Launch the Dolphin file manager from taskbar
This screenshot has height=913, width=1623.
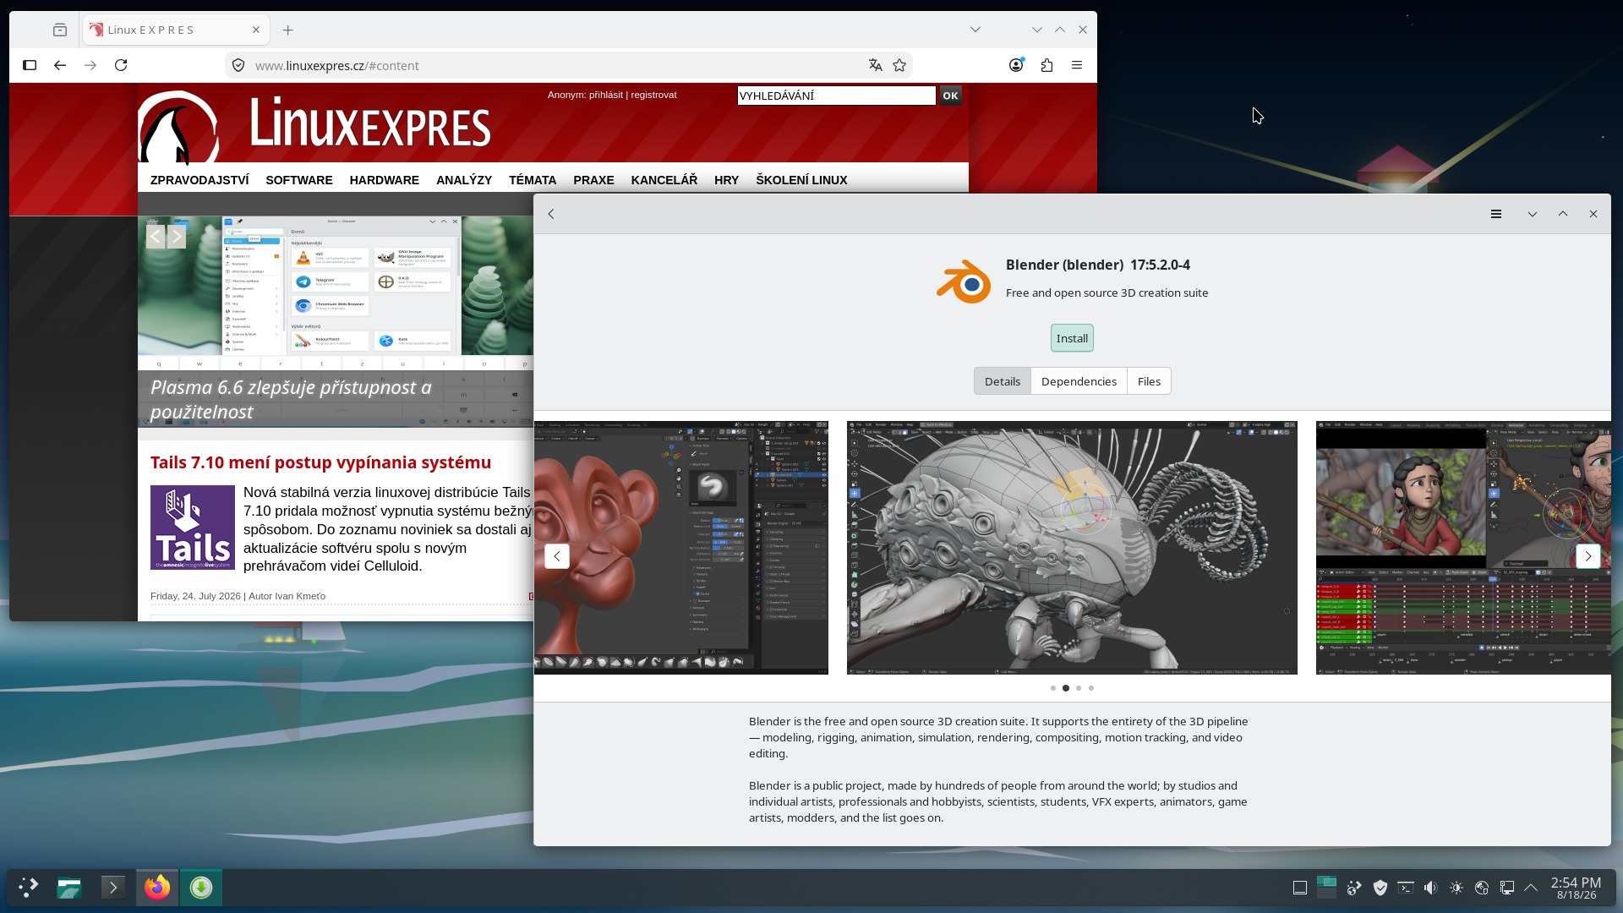69,888
